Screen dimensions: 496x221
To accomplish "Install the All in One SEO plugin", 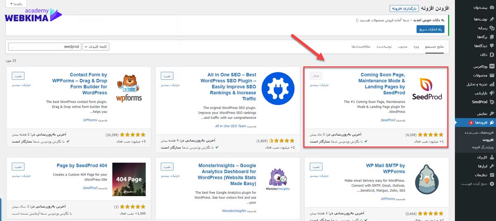I will (167, 76).
